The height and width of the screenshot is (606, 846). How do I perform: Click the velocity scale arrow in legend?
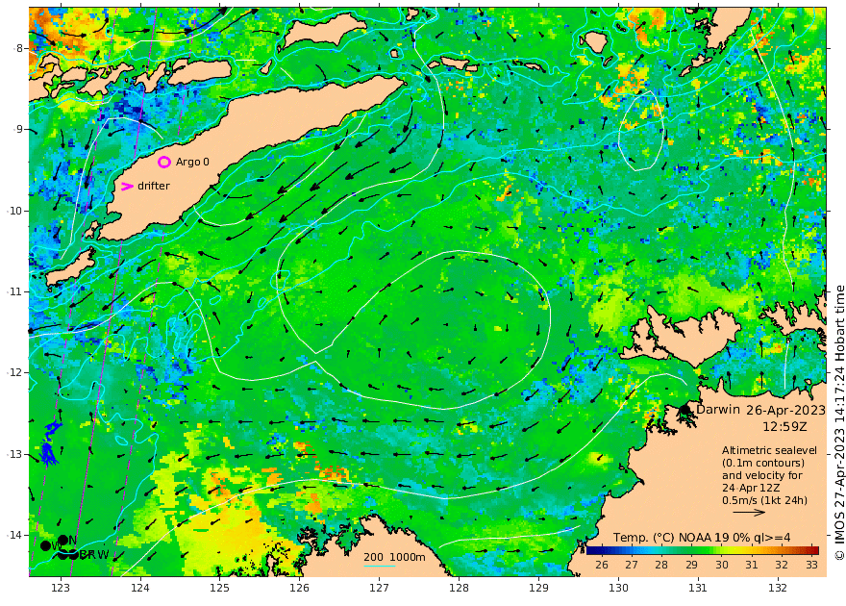tap(749, 512)
